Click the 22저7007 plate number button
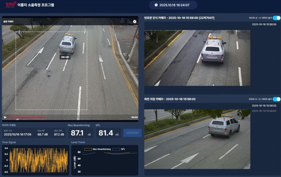 click(x=132, y=133)
